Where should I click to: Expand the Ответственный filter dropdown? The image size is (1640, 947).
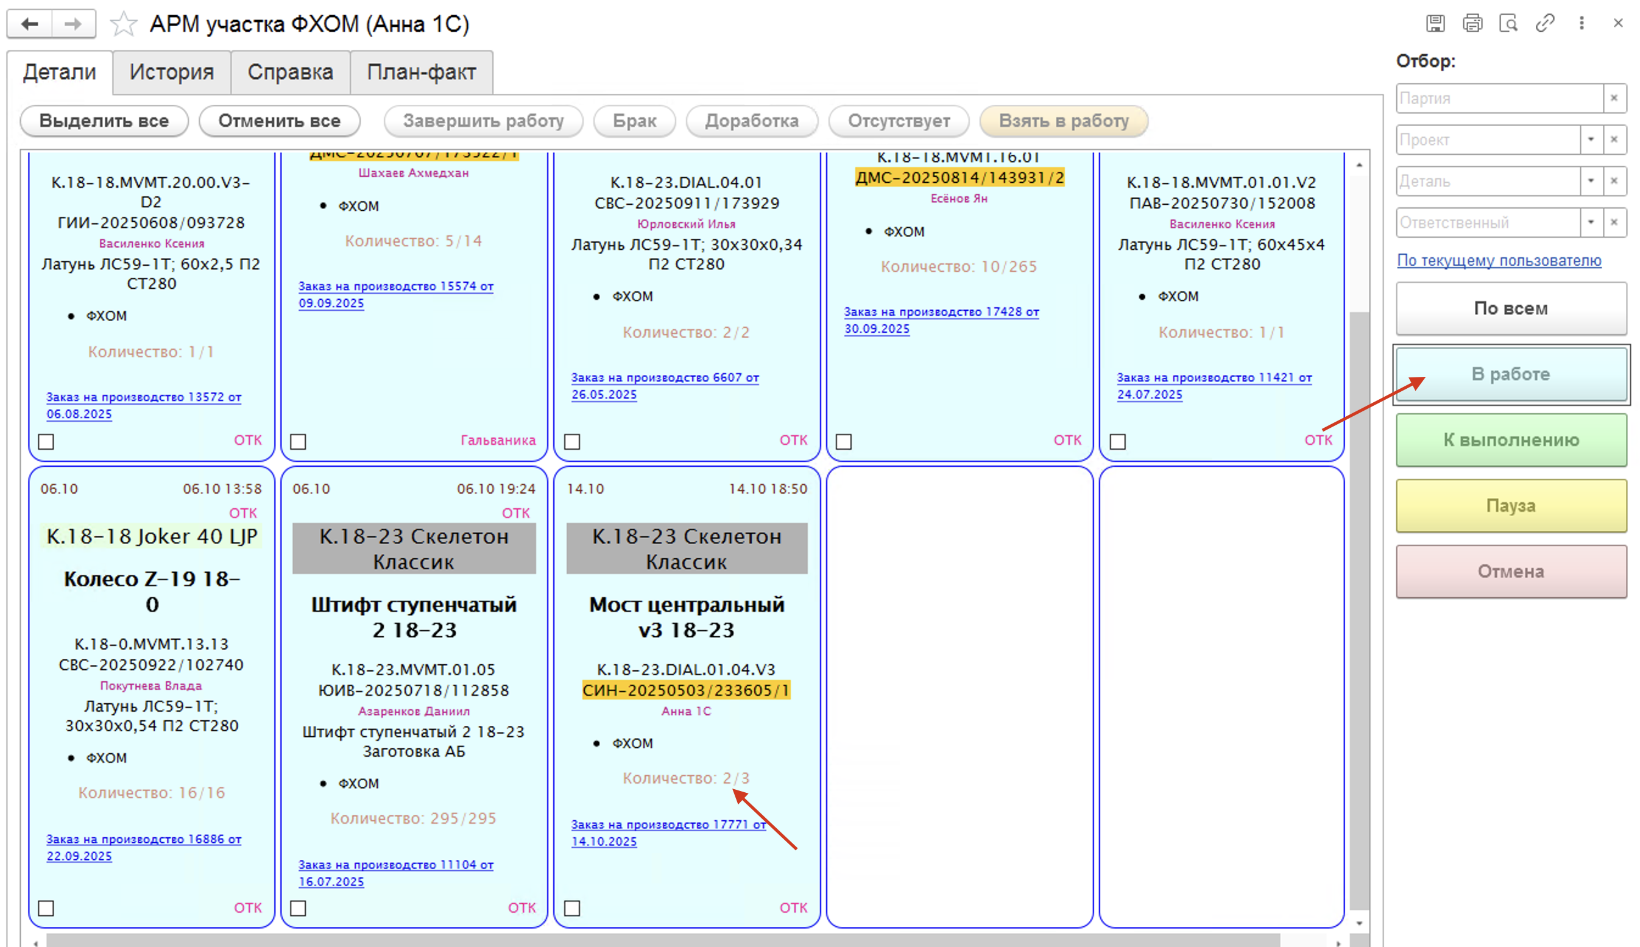[1591, 222]
